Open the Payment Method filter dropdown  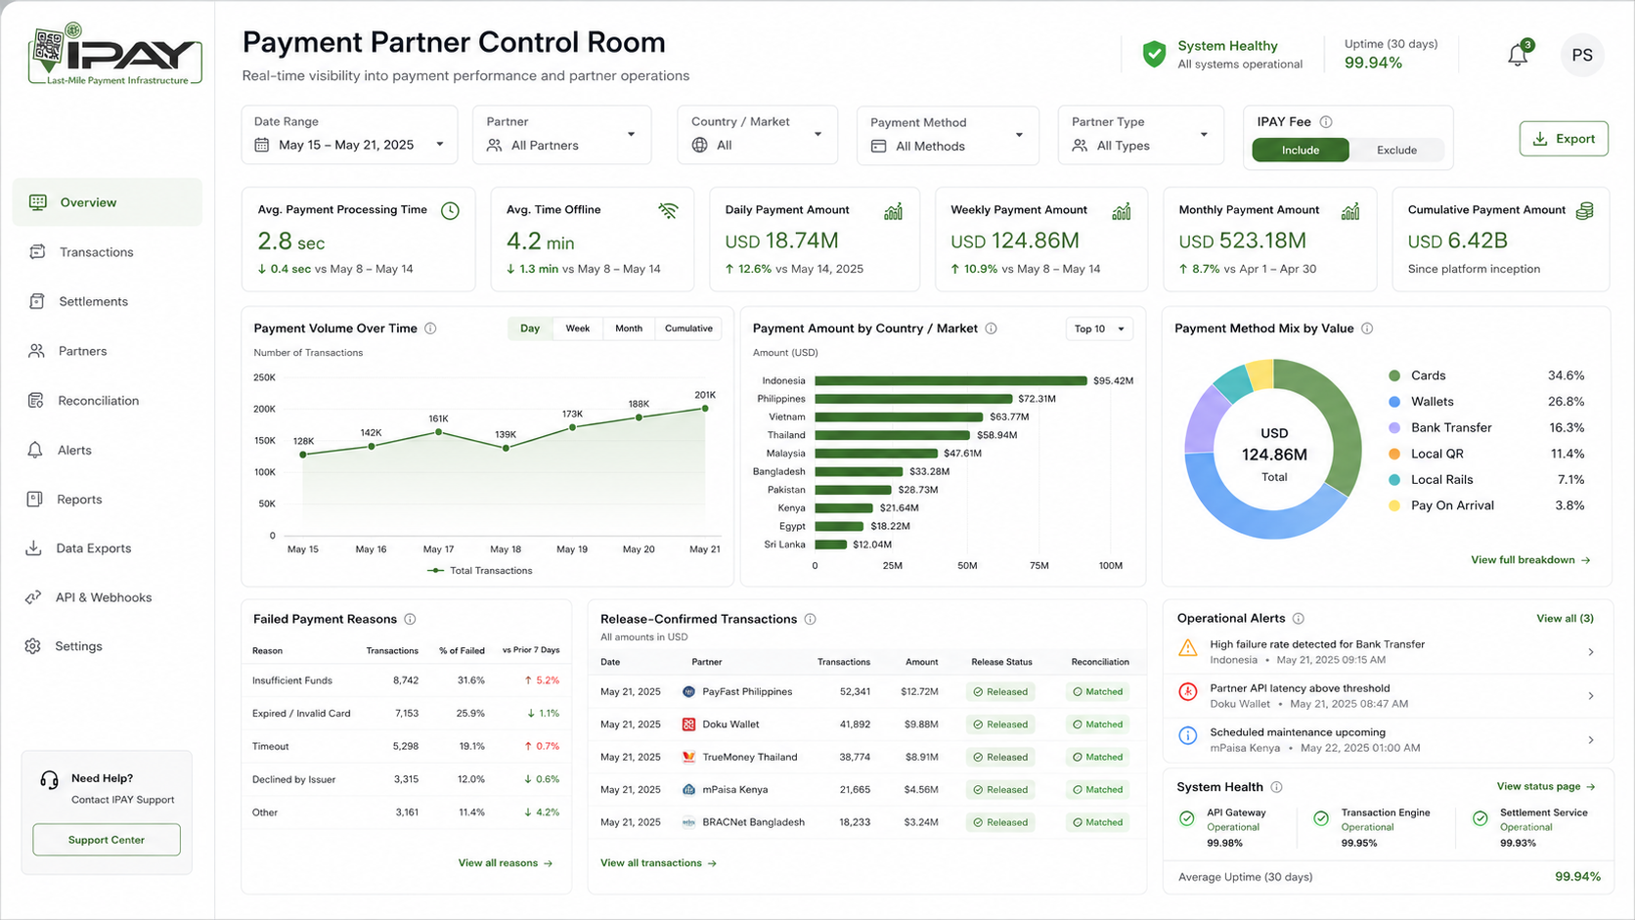948,135
